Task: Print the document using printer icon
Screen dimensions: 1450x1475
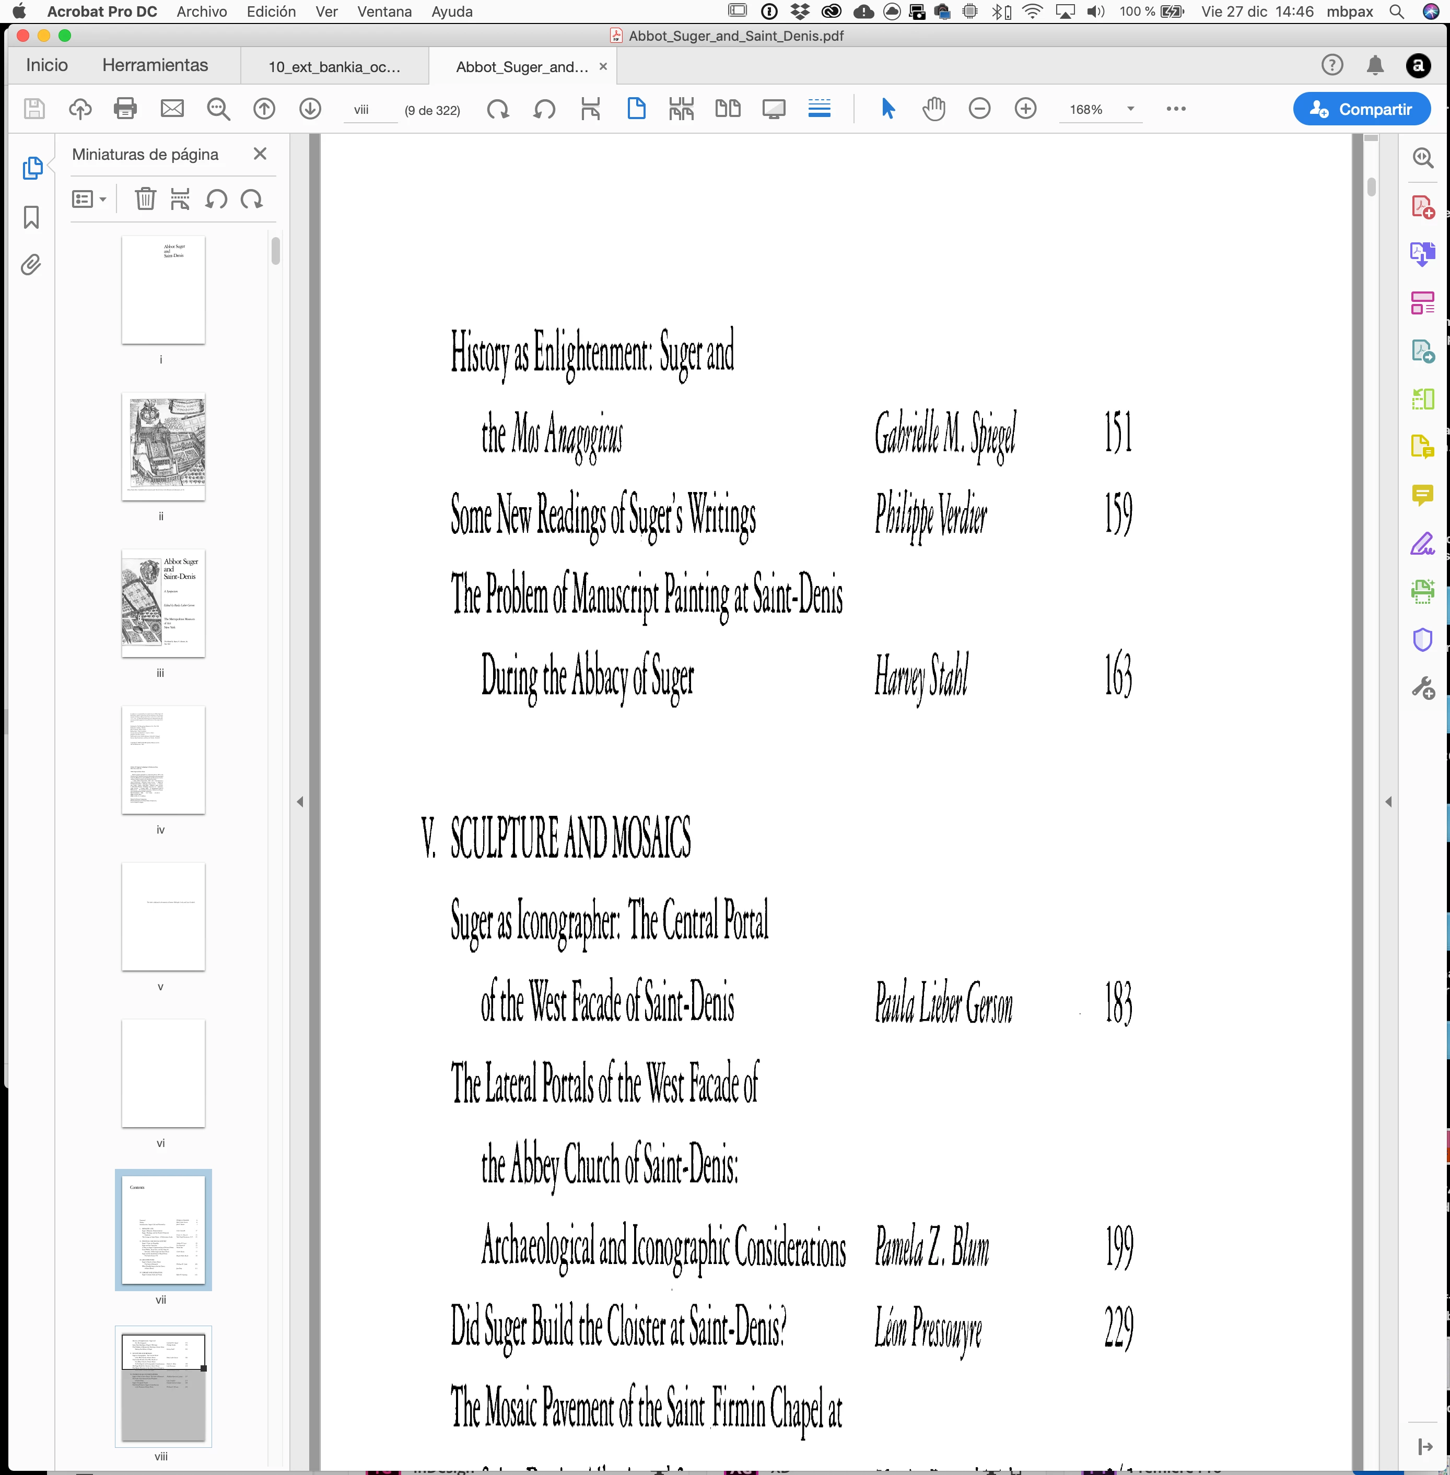Action: coord(125,109)
